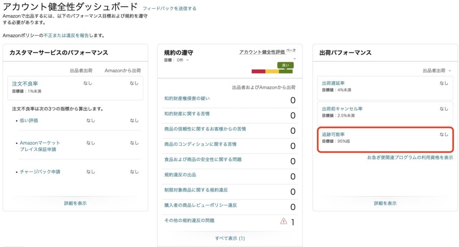Click the 出品者およびAmazonから出荷 column label
This screenshot has width=459, height=247.
coord(264,87)
